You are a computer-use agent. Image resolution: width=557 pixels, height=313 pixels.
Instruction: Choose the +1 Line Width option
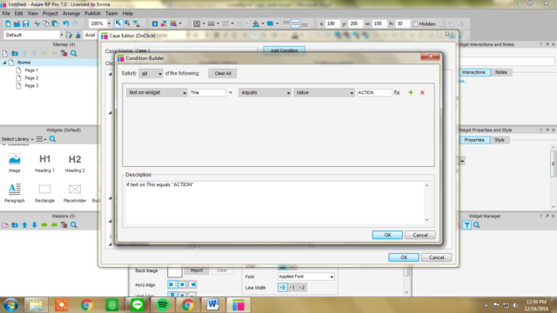292,288
